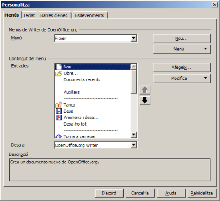Select the Desa entry
Viewport: 220px width, 201px height.
(93, 111)
